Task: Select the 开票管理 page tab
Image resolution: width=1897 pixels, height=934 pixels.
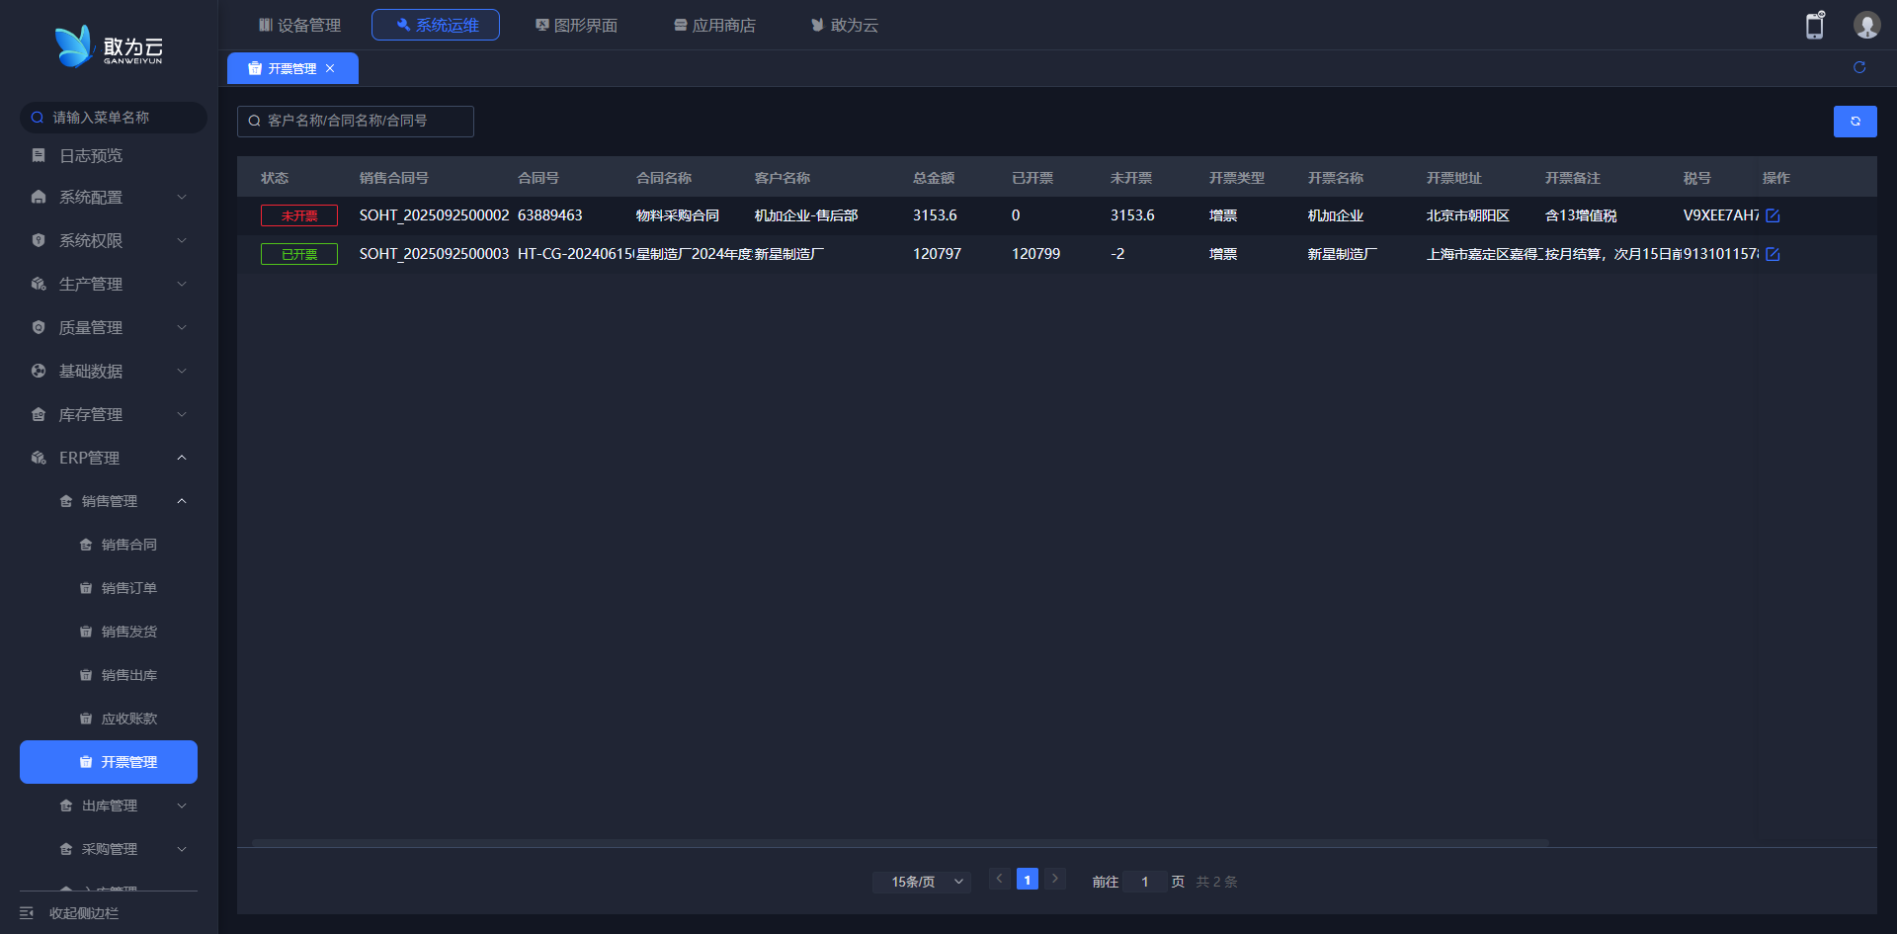Action: coord(292,68)
